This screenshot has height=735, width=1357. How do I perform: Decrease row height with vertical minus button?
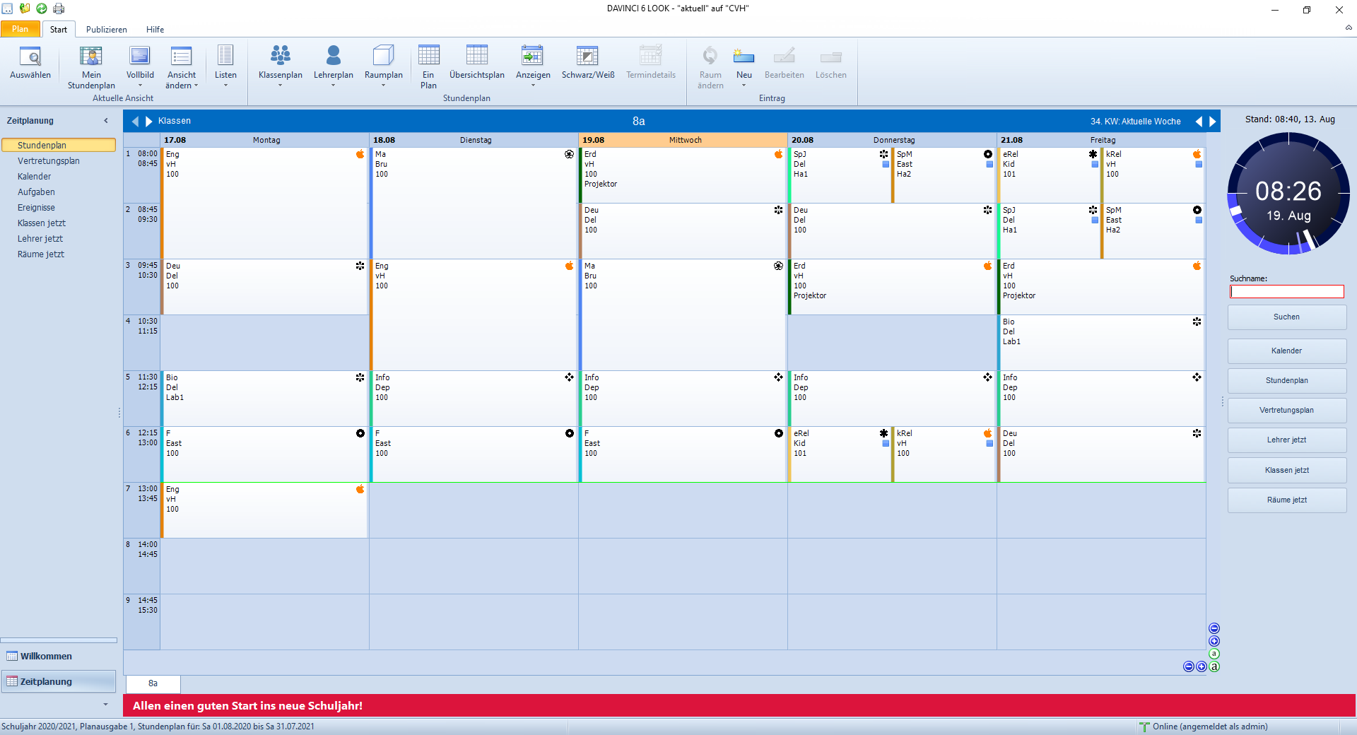[1214, 628]
